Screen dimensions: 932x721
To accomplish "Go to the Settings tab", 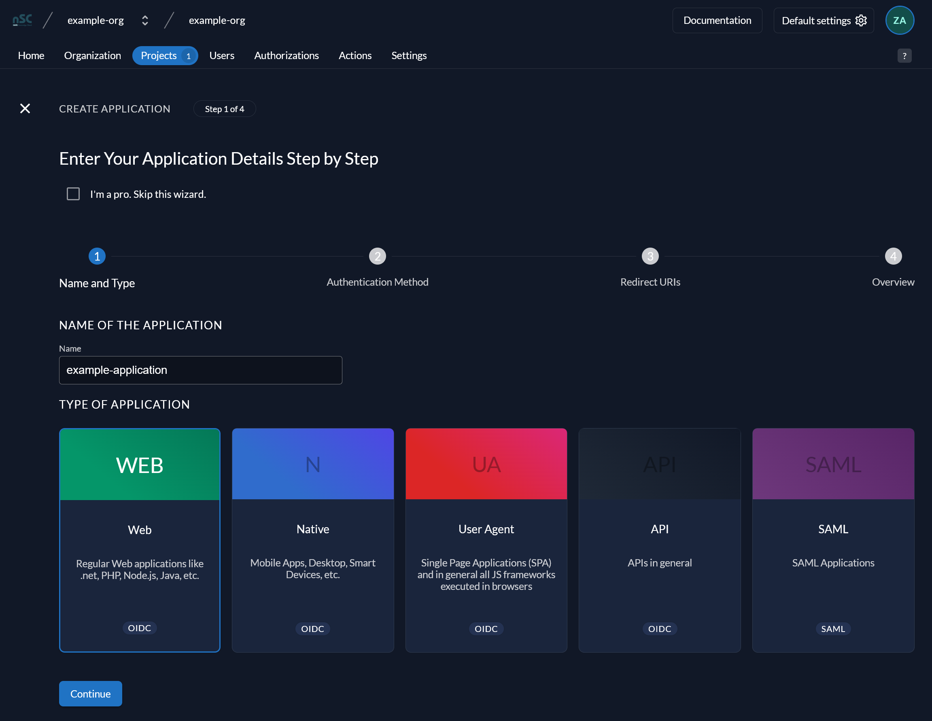I will click(x=409, y=55).
